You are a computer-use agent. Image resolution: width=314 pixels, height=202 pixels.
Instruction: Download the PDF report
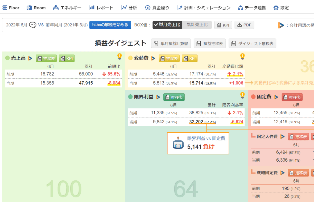click(x=244, y=25)
